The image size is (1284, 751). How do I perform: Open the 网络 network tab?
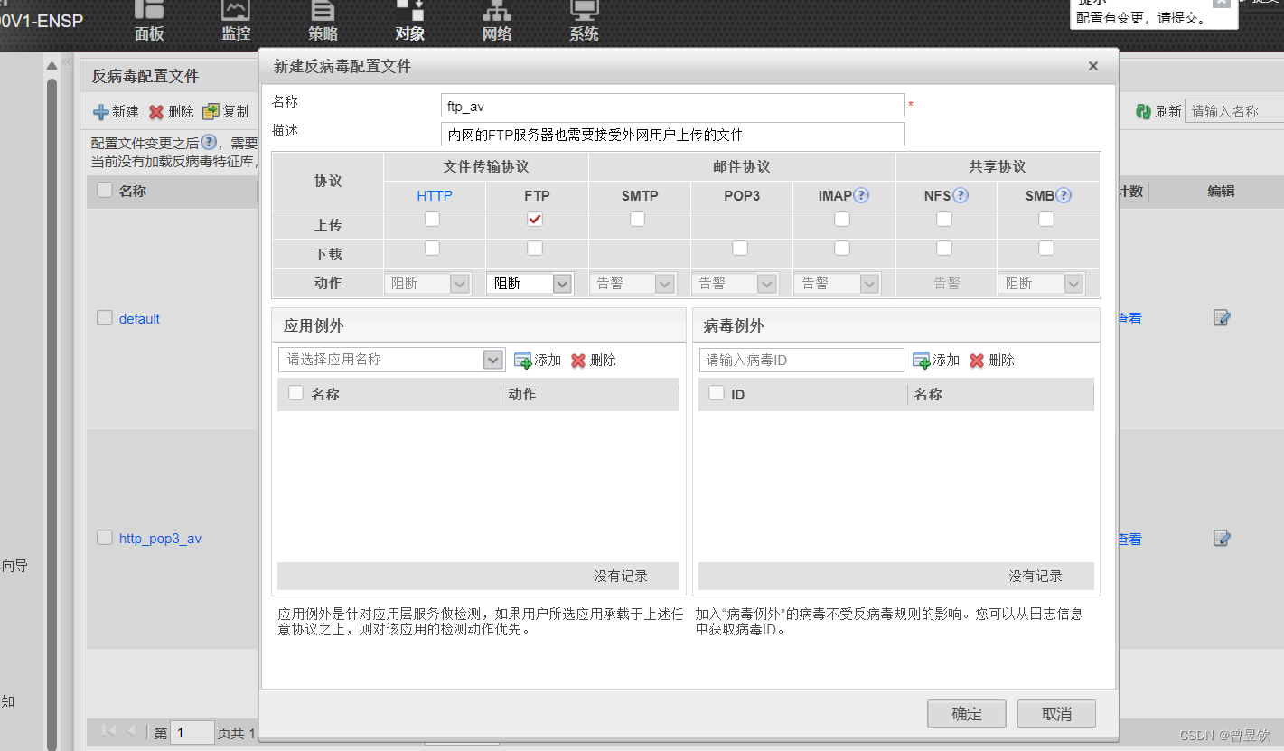(497, 21)
